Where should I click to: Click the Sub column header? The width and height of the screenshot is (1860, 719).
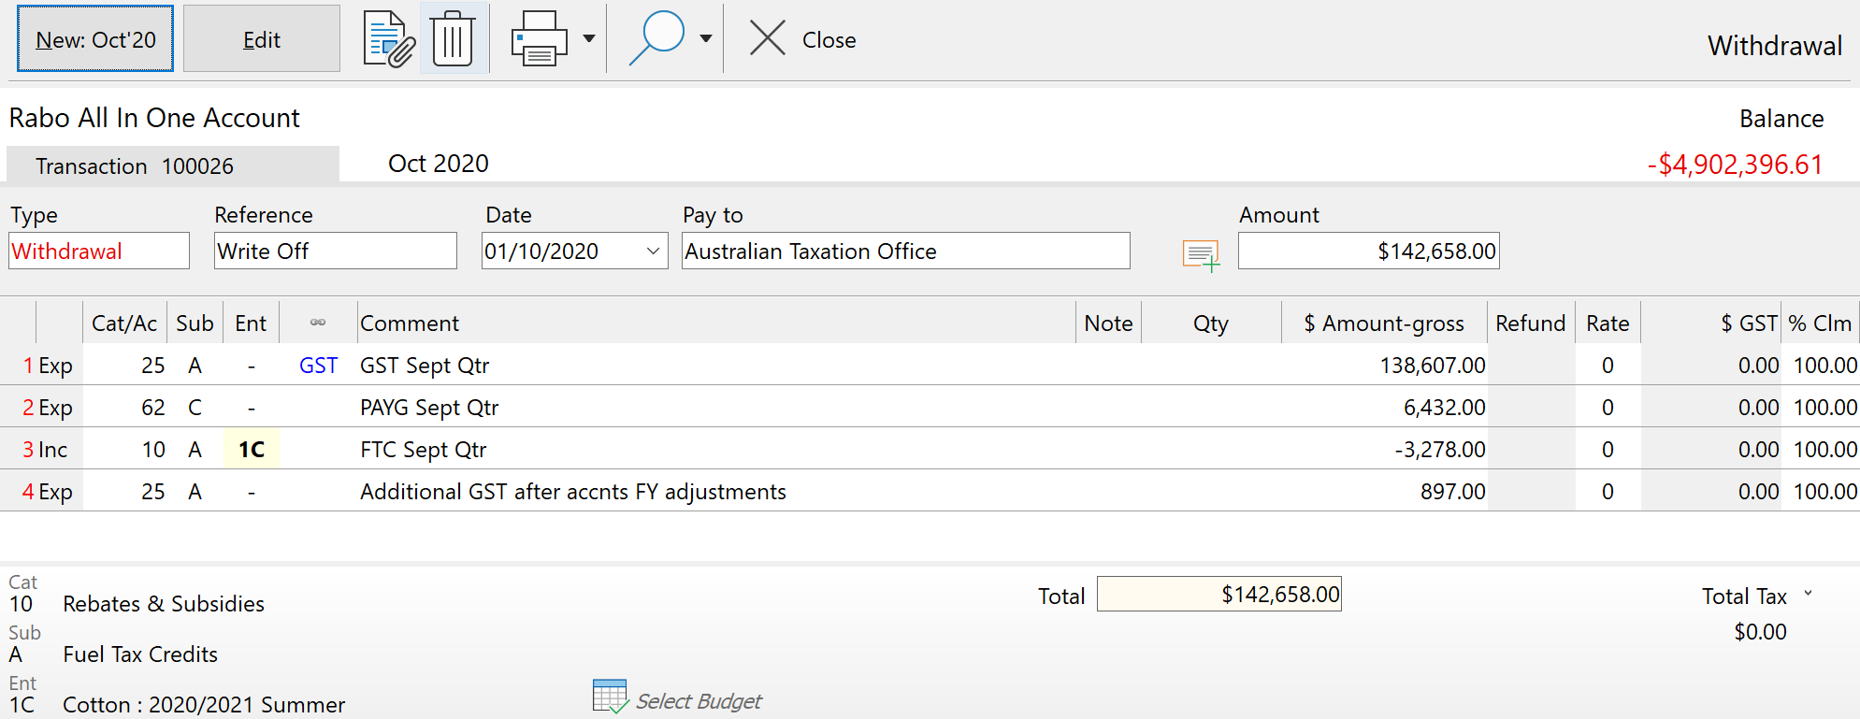(195, 324)
